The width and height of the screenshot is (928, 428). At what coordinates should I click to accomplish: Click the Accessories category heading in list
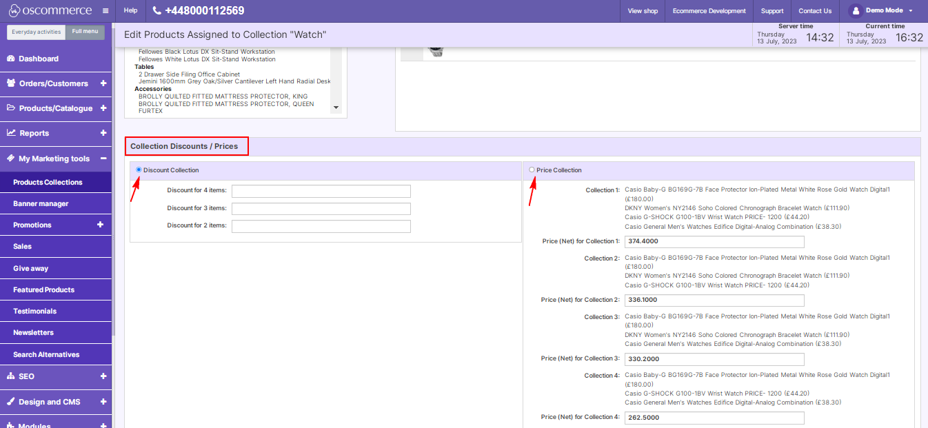tap(153, 89)
